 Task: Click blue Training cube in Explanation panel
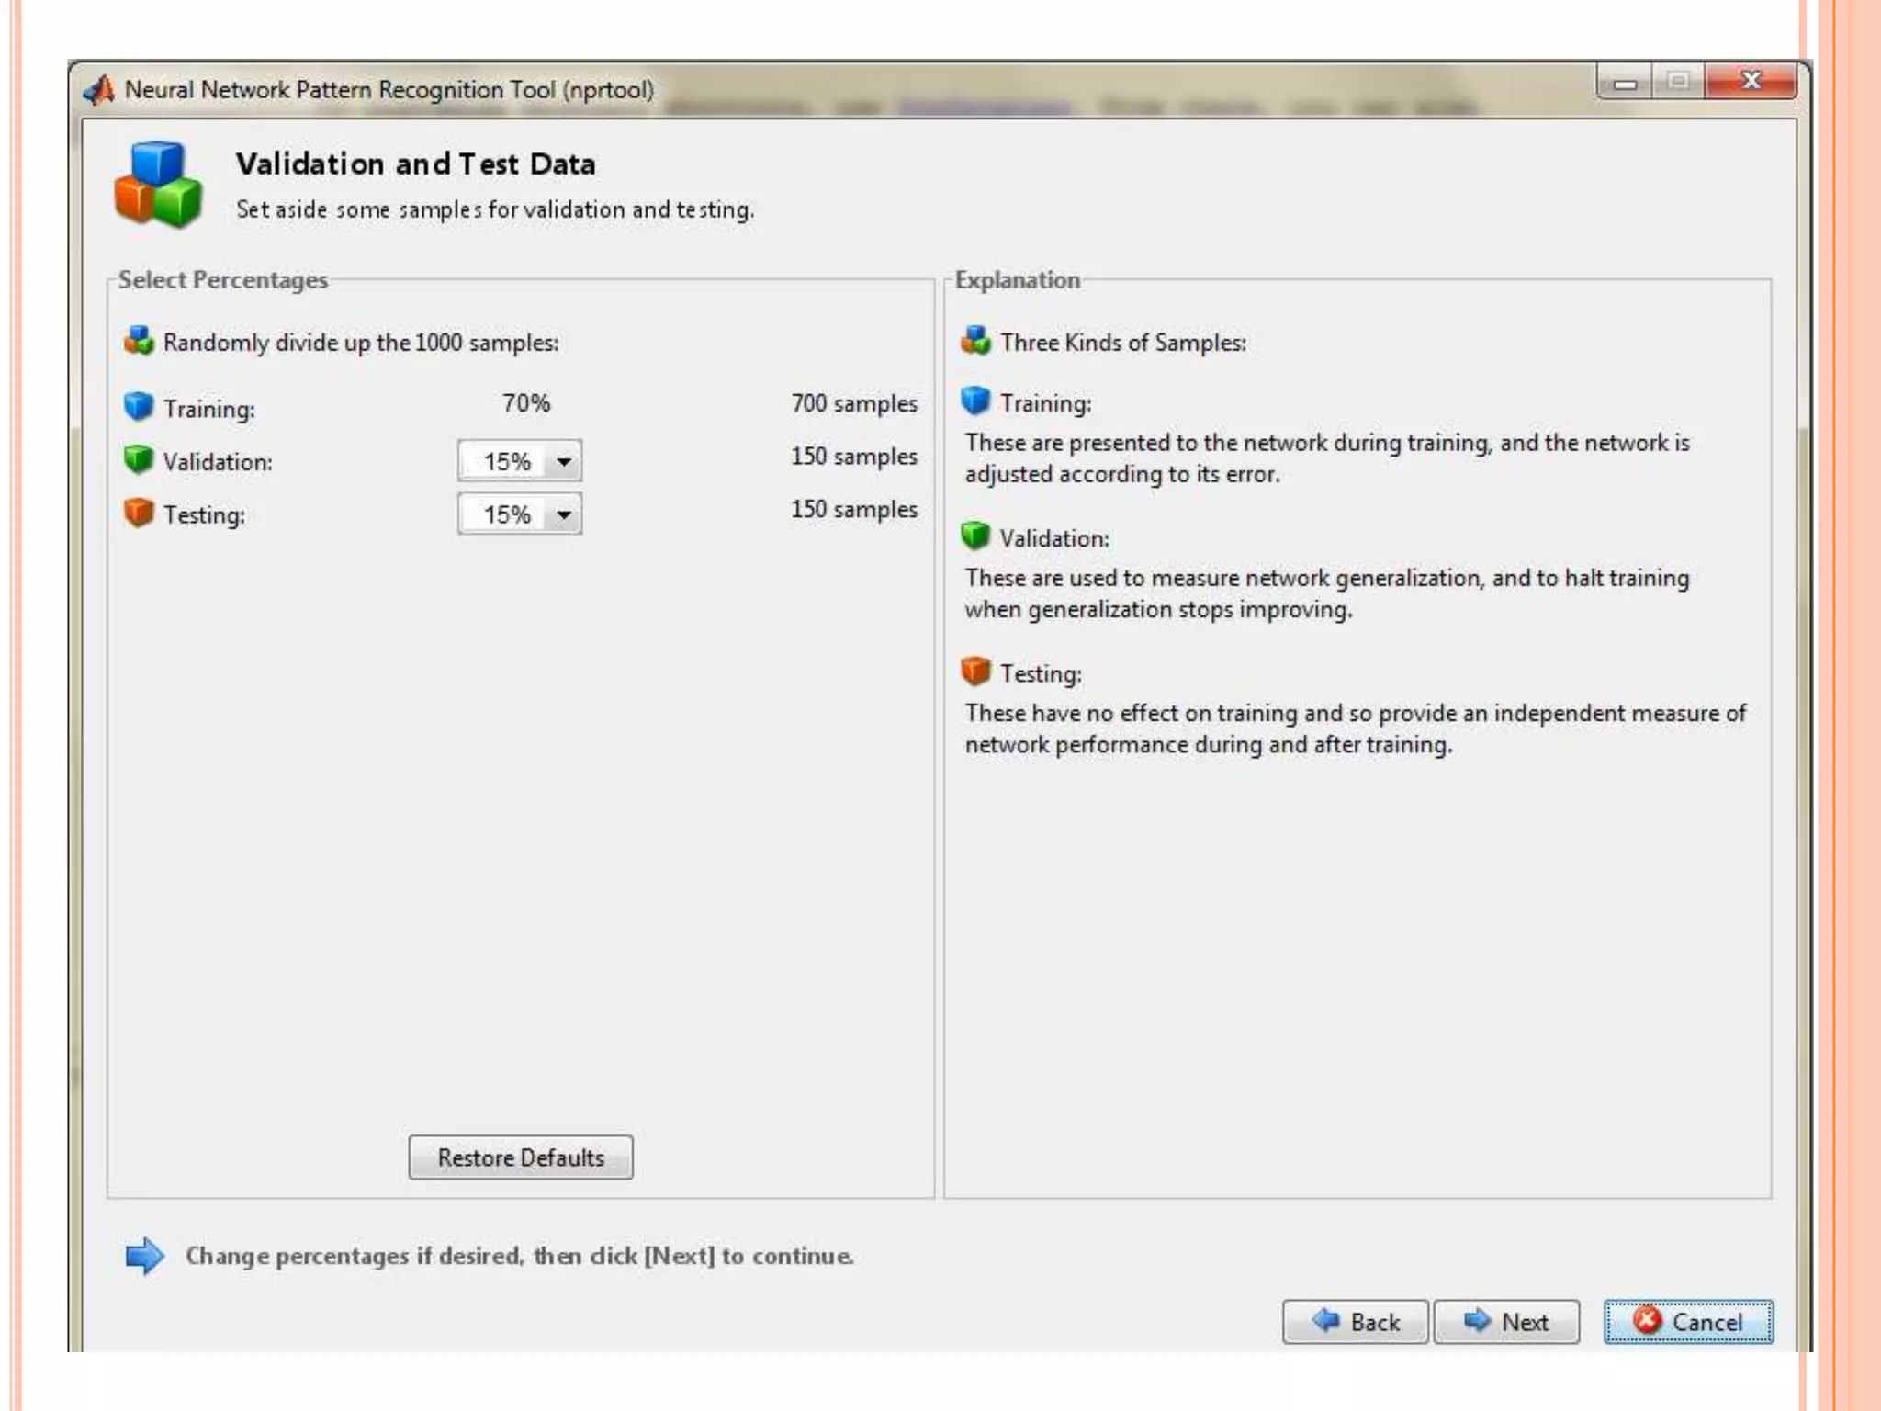(x=975, y=401)
